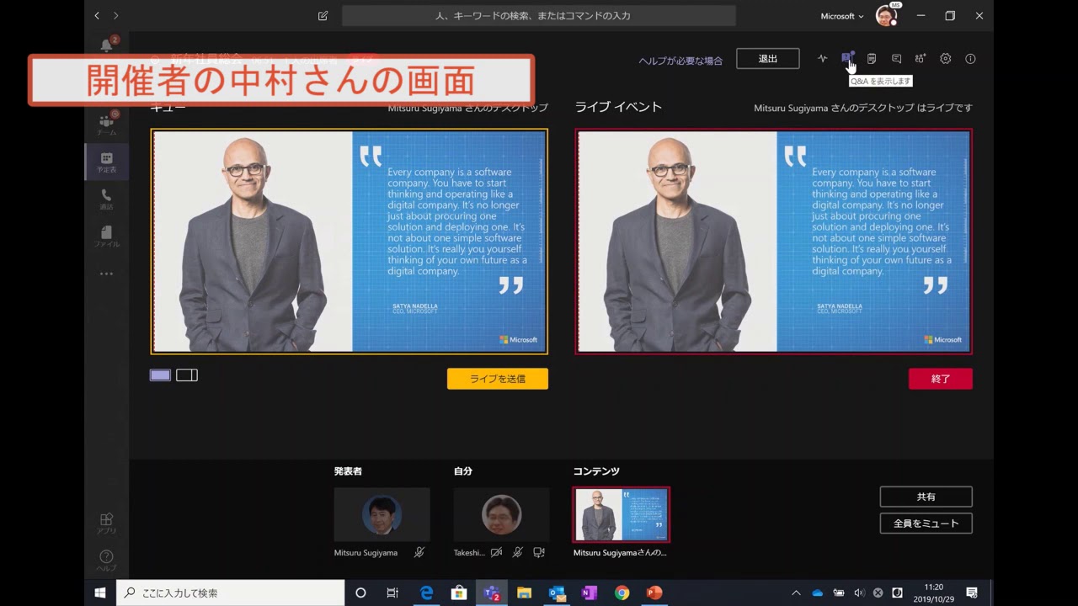This screenshot has width=1078, height=606.
Task: Select Mitsuru Sugiyama presenter thumbnail
Action: pos(382,514)
